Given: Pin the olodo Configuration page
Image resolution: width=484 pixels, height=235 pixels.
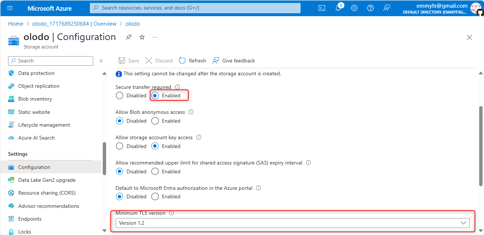Looking at the screenshot, I should 129,37.
